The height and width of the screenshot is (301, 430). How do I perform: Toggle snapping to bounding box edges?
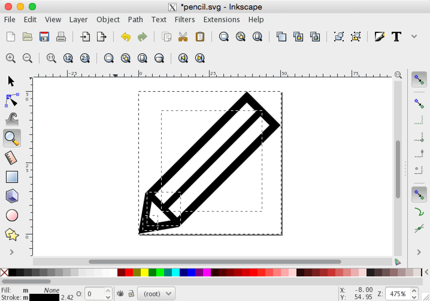pos(419,103)
